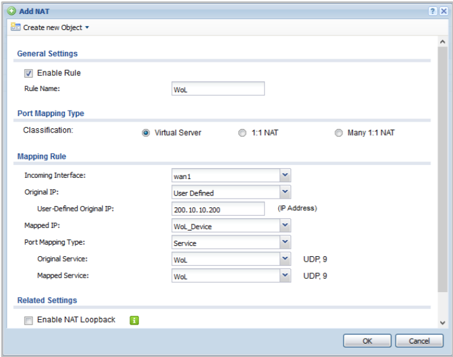Open the Mapped Service dropdown
The height and width of the screenshot is (357, 453).
coord(285,276)
